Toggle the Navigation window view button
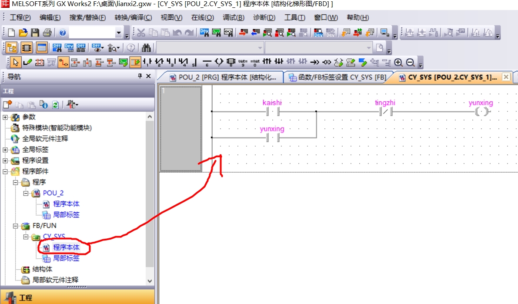The width and height of the screenshot is (518, 304). (x=12, y=47)
